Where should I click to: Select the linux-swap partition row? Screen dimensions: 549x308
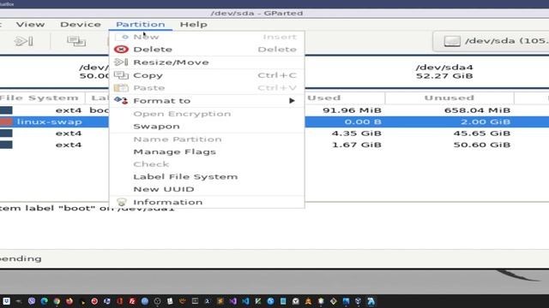coord(274,121)
